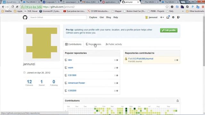Switch to drywall trim browser tab
Viewport: 205px width, 115px height.
click(x=12, y=2)
